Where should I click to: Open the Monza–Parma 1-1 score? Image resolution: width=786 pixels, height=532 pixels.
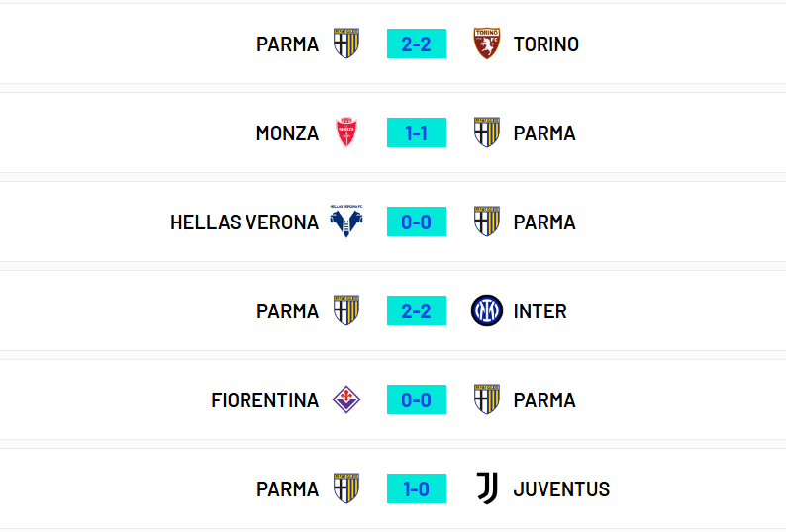tap(417, 133)
